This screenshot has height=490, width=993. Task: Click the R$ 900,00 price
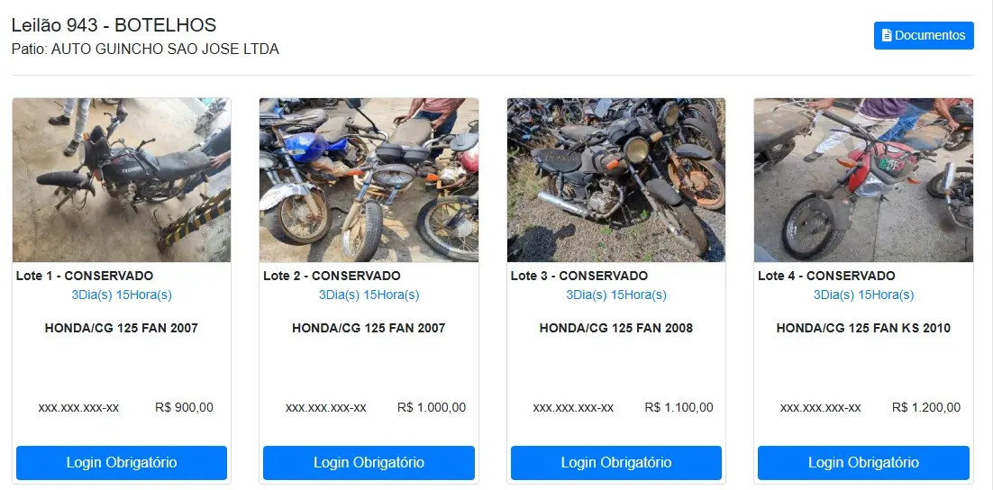click(185, 408)
